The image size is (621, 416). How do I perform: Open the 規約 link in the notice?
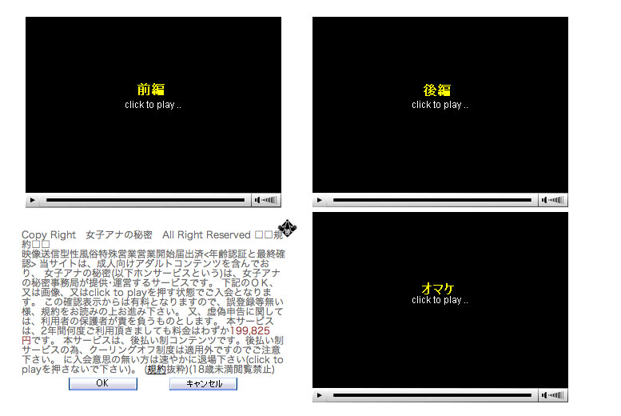157,370
